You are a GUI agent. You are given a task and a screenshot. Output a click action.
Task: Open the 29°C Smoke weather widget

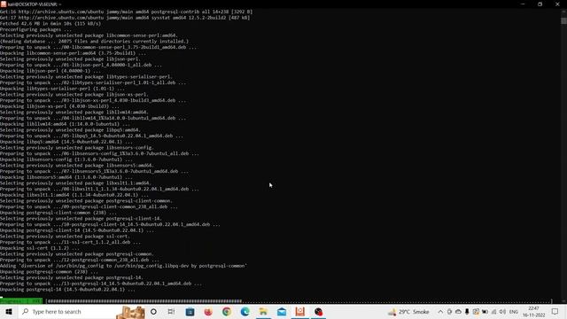pyautogui.click(x=408, y=311)
